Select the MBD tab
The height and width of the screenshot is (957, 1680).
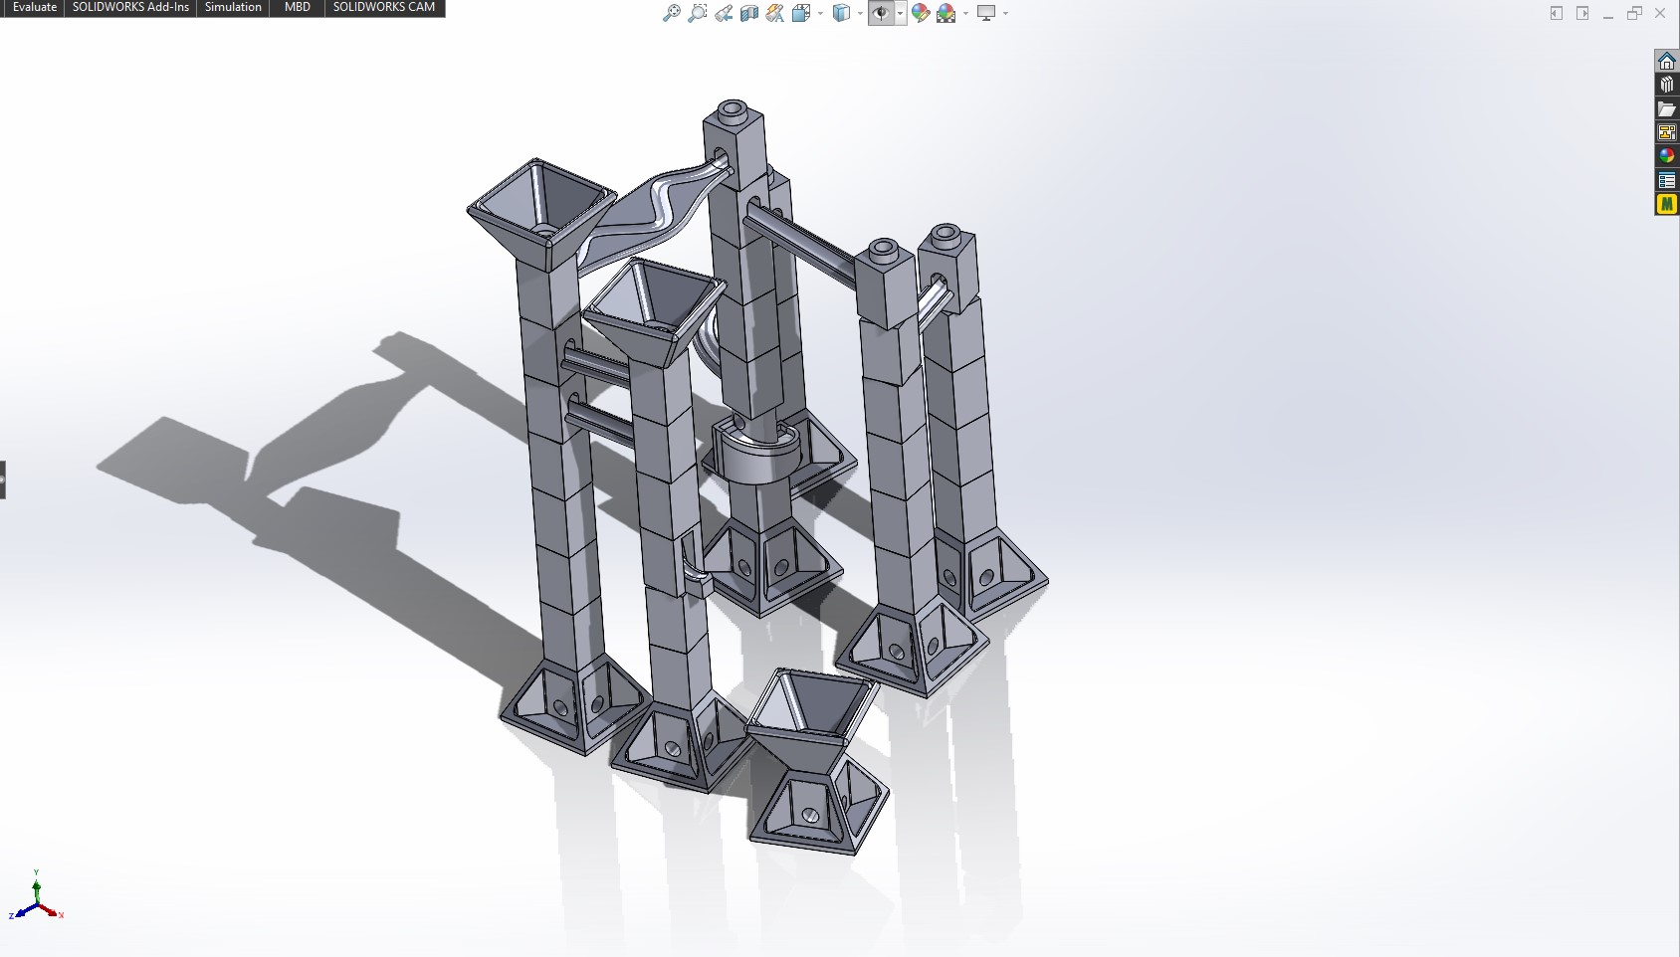(297, 7)
